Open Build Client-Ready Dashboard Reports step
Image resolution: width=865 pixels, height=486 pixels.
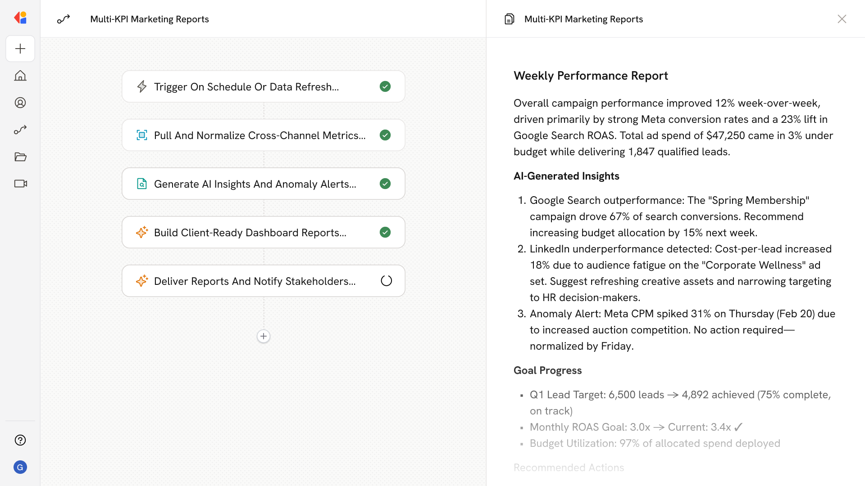(250, 232)
